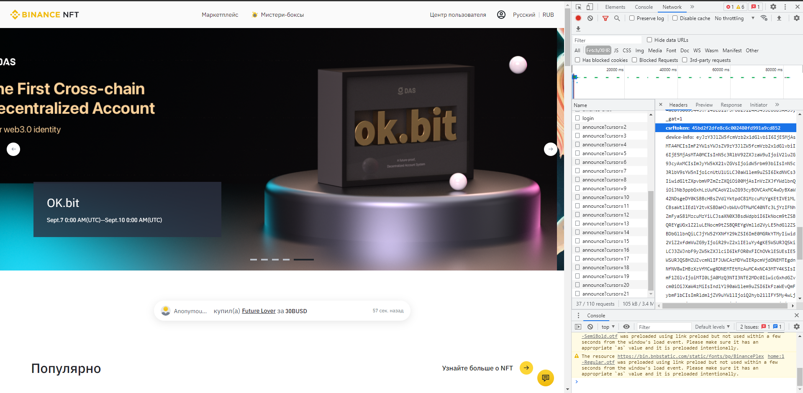Open the Headers tab of the request
Screen dimensions: 803x393
[678, 105]
